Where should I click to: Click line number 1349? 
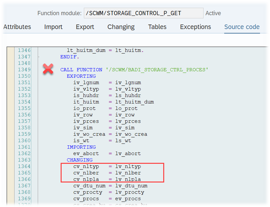click(24, 69)
